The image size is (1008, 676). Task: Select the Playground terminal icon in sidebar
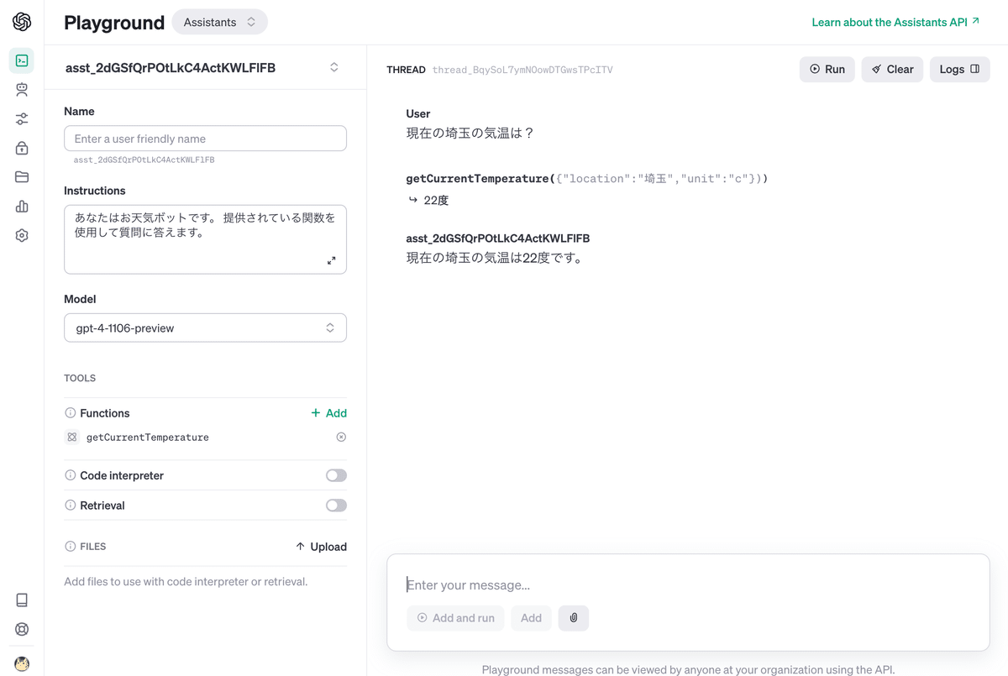(x=21, y=60)
